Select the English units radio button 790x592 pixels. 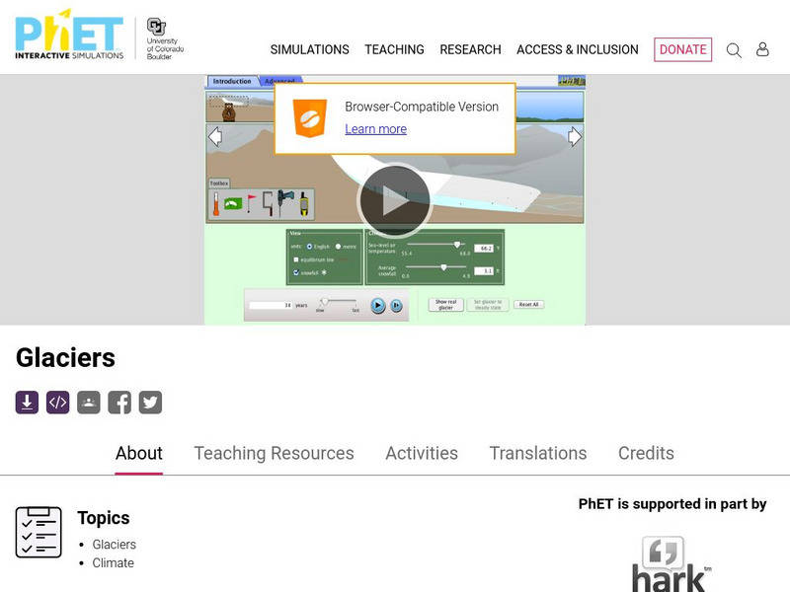pos(309,246)
